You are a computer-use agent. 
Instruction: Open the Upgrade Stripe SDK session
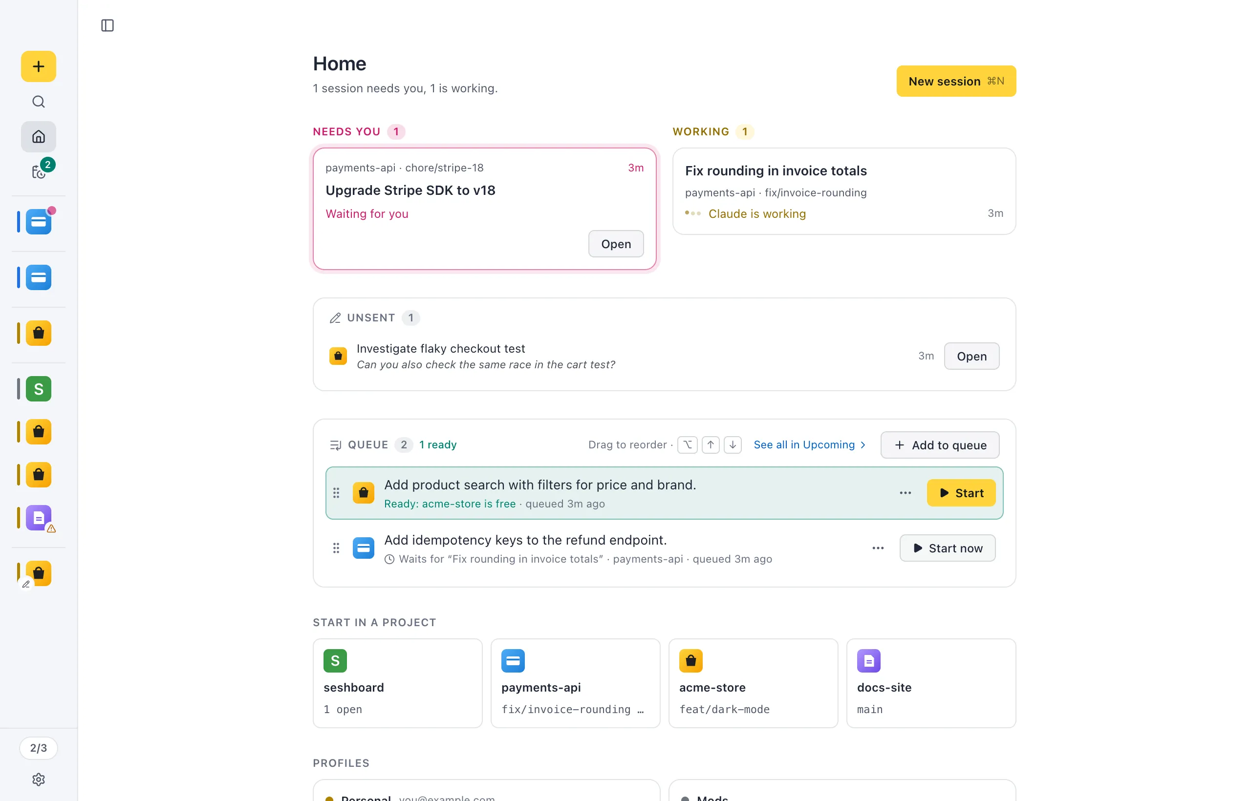[616, 244]
